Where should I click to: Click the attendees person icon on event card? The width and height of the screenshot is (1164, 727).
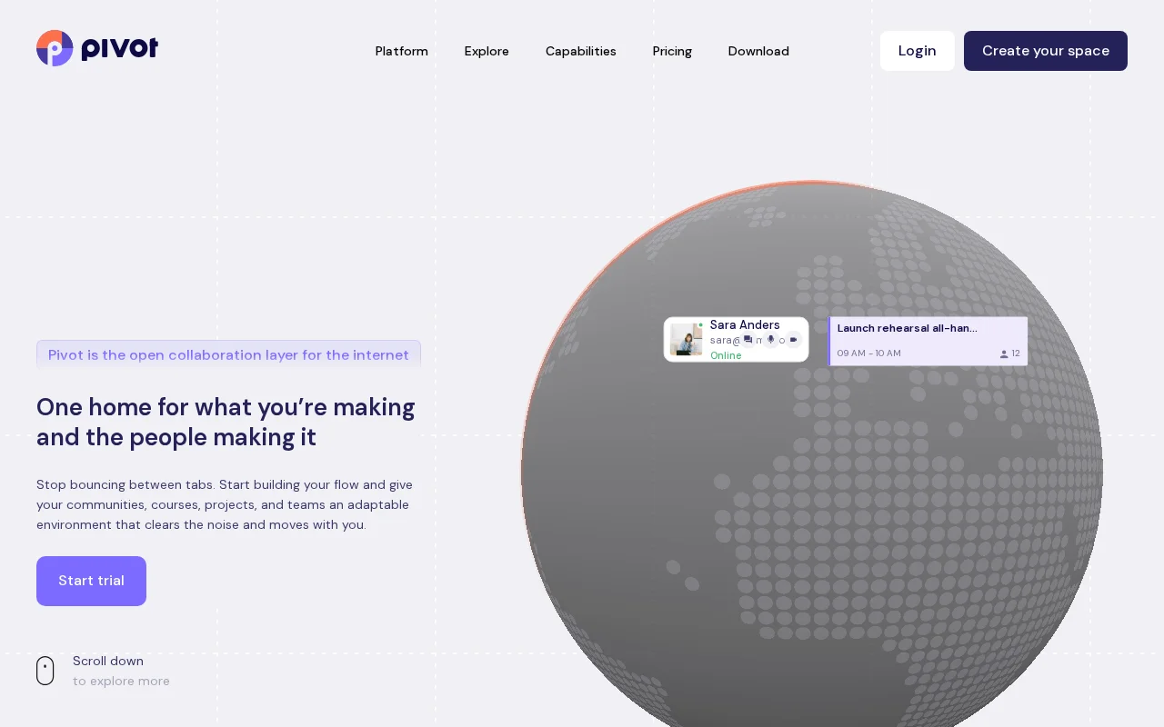pos(1004,354)
